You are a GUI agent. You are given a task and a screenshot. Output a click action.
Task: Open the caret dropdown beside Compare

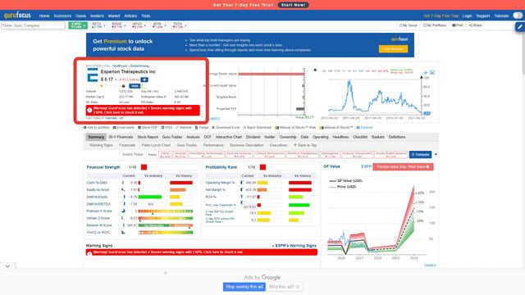tap(436, 155)
